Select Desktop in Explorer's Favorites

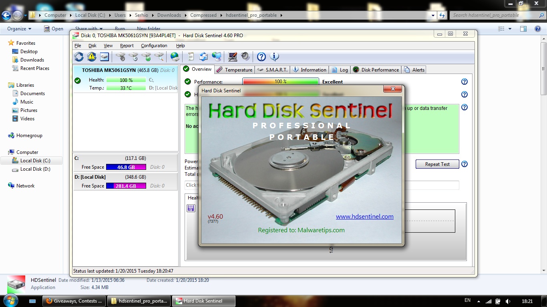click(x=29, y=52)
